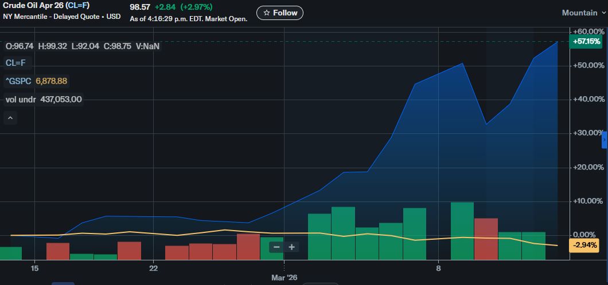
Task: Click the 15 date axis label
Action: tap(34, 268)
